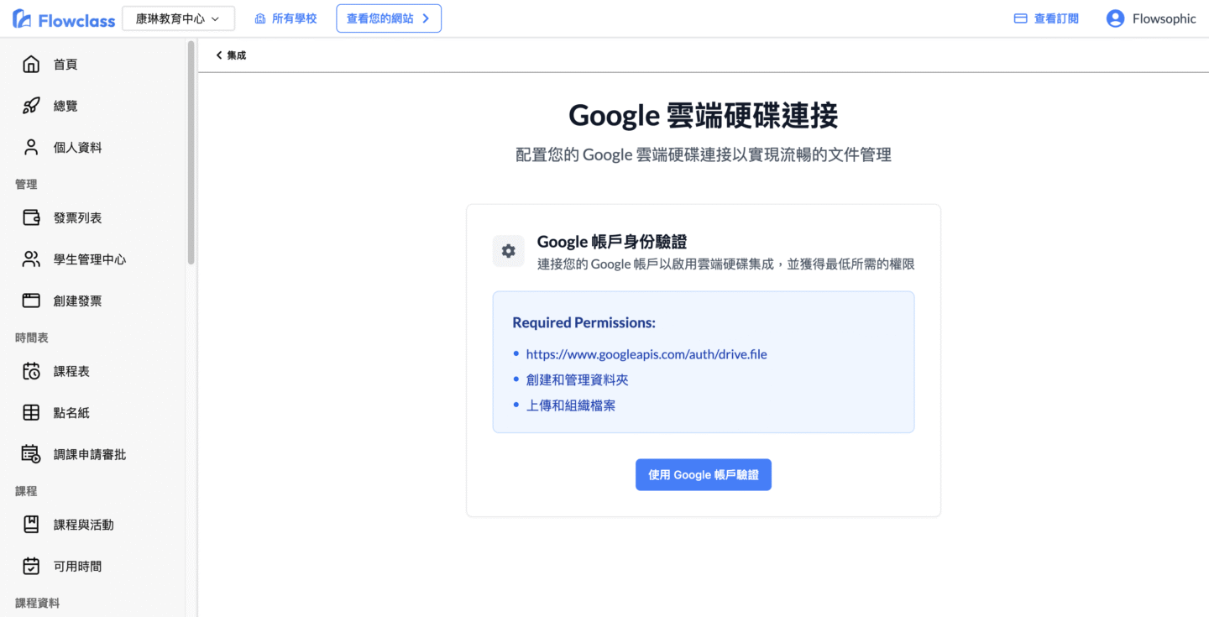Image resolution: width=1209 pixels, height=617 pixels.
Task: Click the table grid icon for 點名紙
Action: click(31, 413)
